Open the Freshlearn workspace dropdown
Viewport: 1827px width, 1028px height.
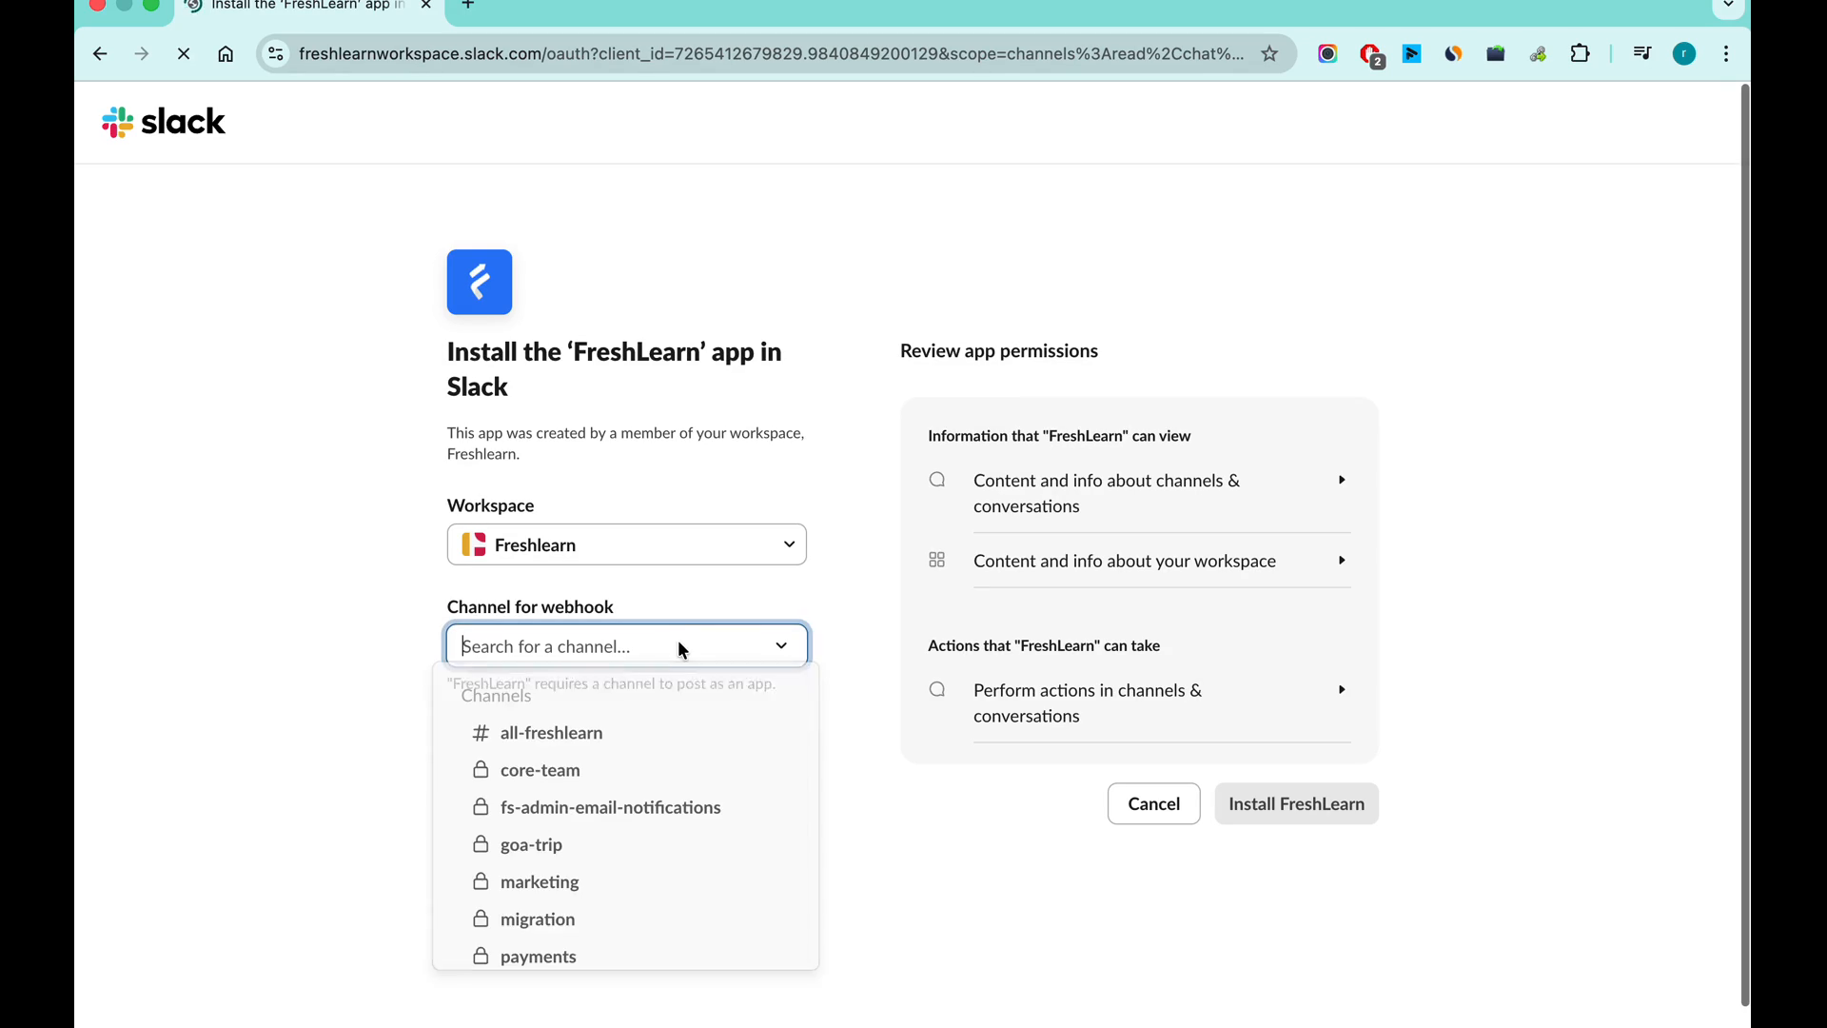click(626, 544)
